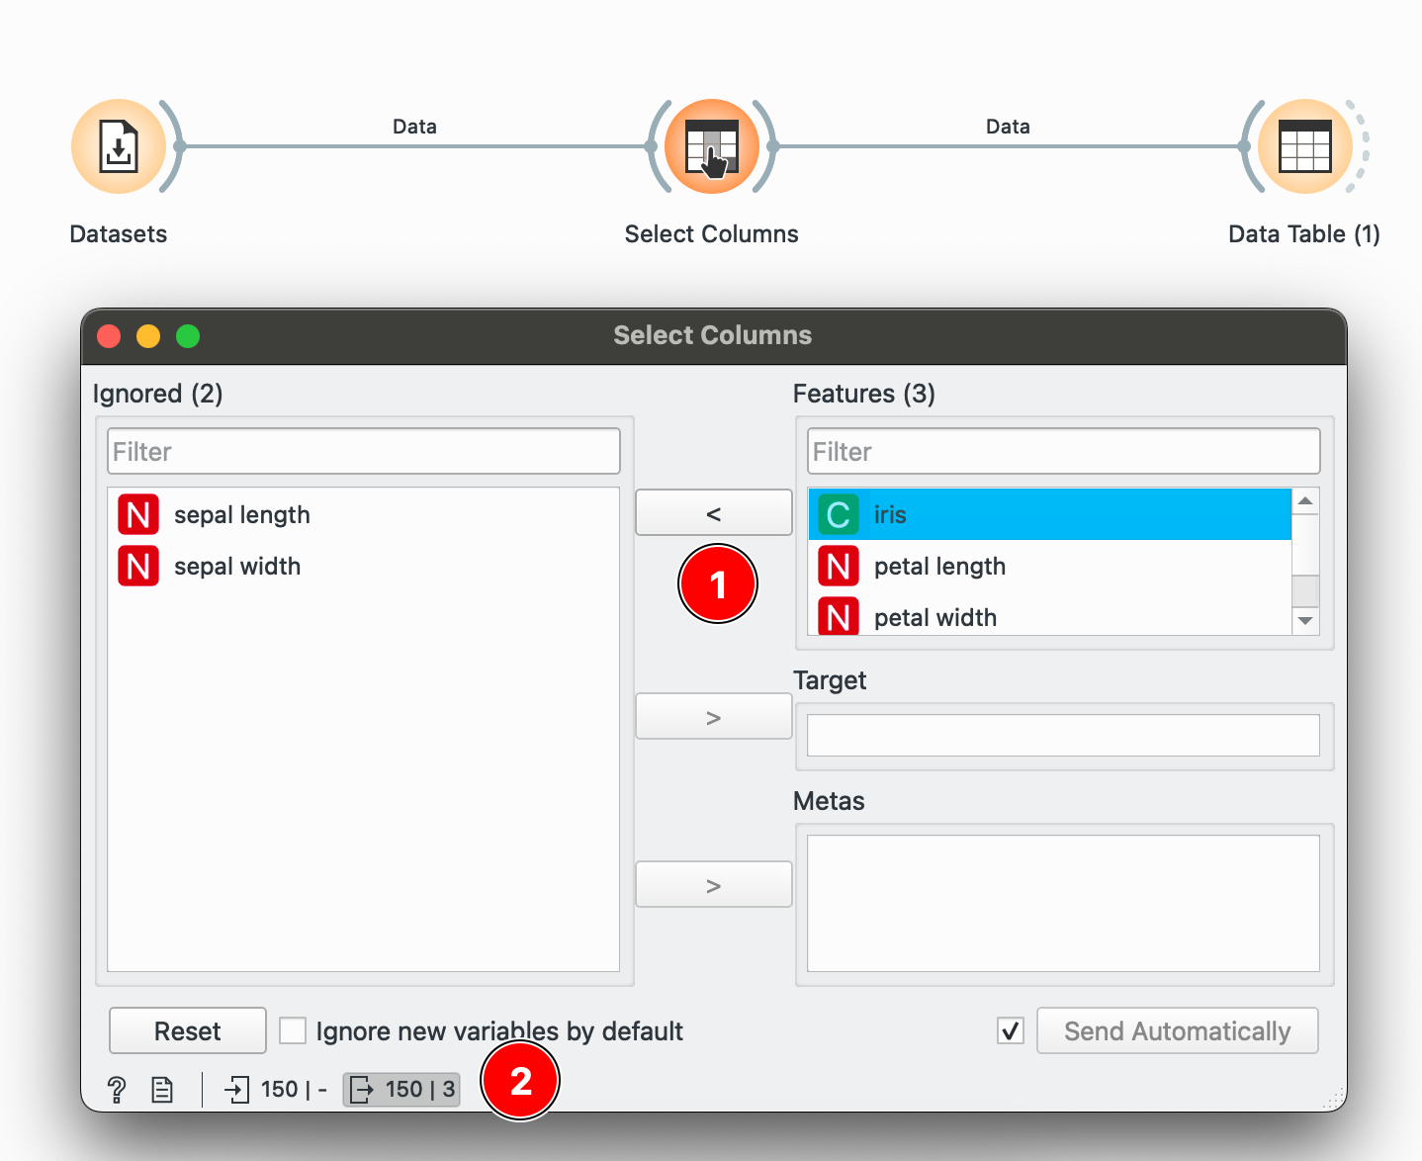Click the Send Automatically button

click(x=1177, y=1031)
